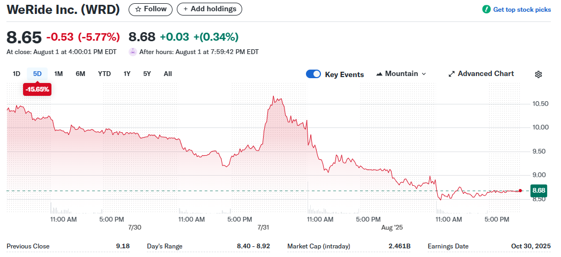Viewport: 561px width, 257px height.
Task: Click the Aug '25 axis label
Action: tap(392, 228)
